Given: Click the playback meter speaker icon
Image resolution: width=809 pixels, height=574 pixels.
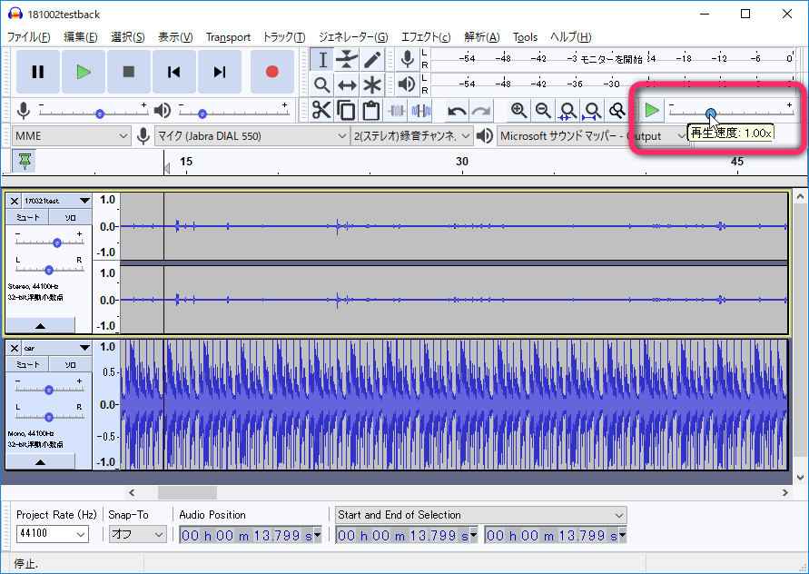Looking at the screenshot, I should click(407, 84).
